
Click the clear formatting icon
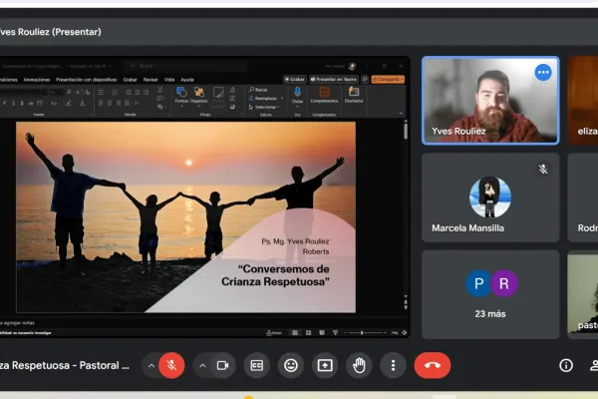[x=88, y=93]
